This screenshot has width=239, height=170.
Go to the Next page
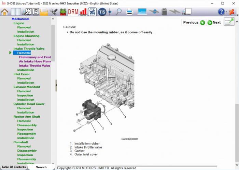(214, 22)
